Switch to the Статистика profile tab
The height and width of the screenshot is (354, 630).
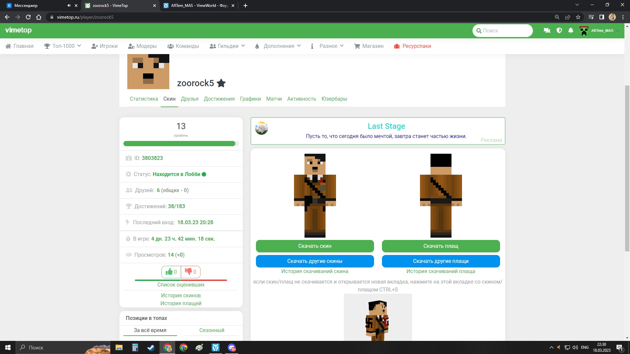[x=144, y=99]
